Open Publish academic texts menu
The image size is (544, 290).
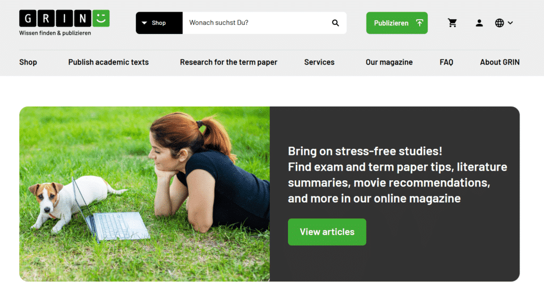108,62
